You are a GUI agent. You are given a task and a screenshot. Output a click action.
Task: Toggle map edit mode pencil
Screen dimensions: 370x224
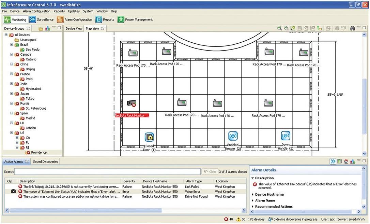pos(293,28)
